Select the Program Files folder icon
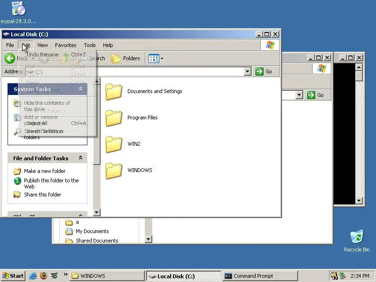Viewport: 376px width, 282px height. (x=114, y=118)
